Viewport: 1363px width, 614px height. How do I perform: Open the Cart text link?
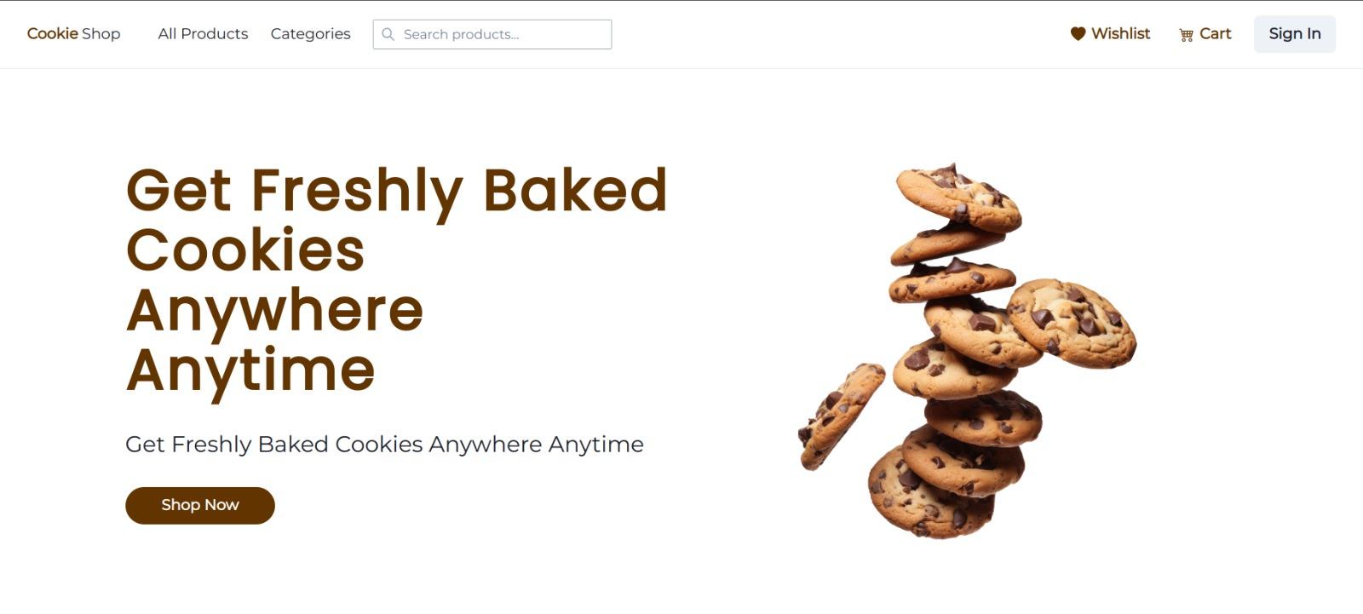(x=1215, y=33)
